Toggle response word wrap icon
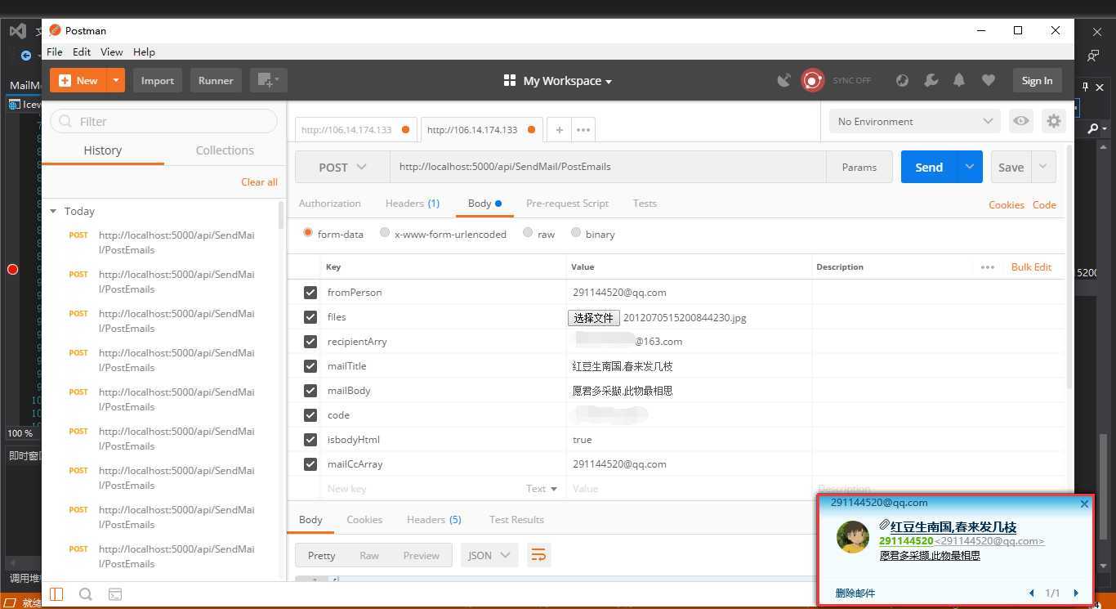 [x=538, y=555]
